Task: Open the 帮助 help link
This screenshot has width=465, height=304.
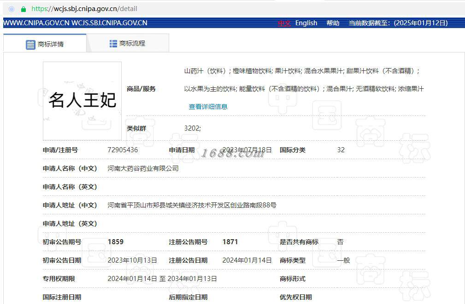Action: coord(333,23)
